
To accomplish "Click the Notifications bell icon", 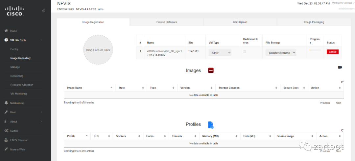I will 6,103.
